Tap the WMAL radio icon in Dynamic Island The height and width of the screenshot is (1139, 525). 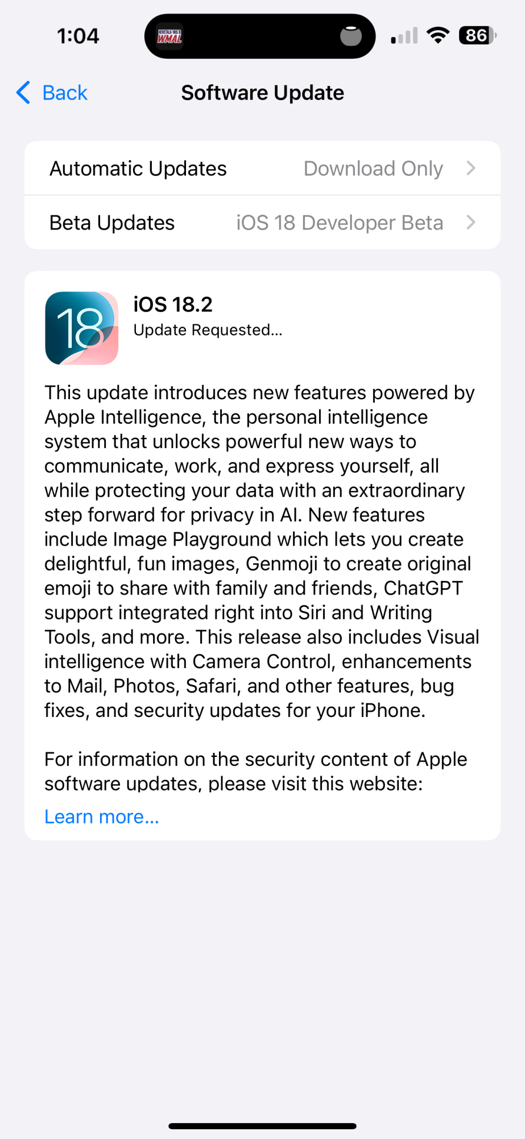pos(170,36)
